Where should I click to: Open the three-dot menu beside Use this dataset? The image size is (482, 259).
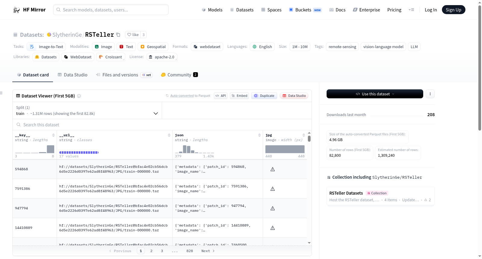coord(430,94)
